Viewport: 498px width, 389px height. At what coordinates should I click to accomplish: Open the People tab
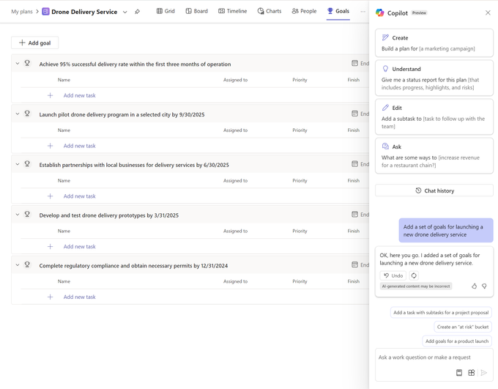[304, 11]
